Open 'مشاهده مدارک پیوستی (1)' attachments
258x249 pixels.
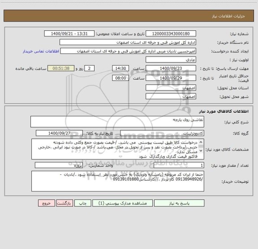click(x=123, y=203)
